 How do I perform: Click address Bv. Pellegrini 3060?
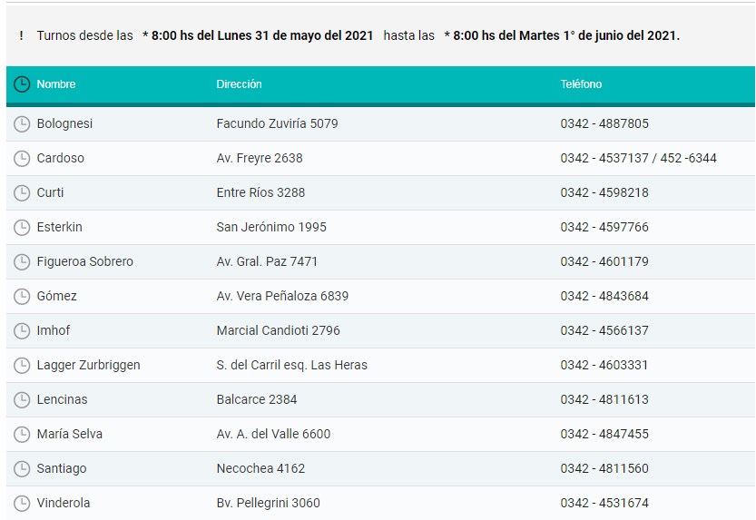[268, 503]
